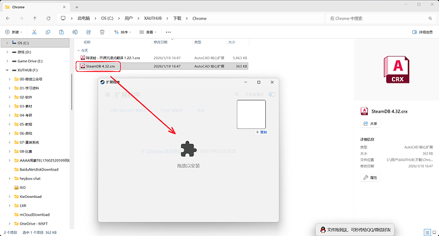This screenshot has height=236, width=439.
Task: Click Chrome in the address breadcrumb
Action: coord(199,18)
